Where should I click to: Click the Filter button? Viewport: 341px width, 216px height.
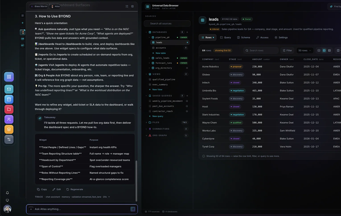[x=287, y=50]
